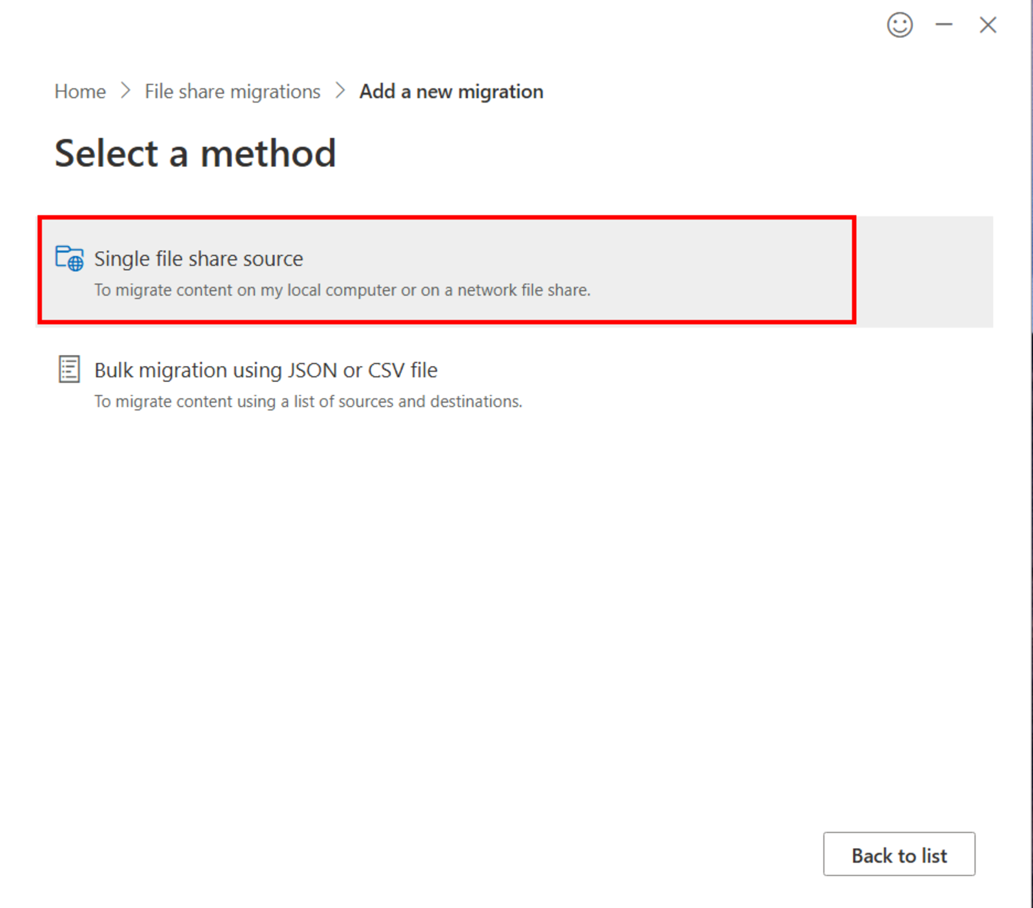Image resolution: width=1033 pixels, height=908 pixels.
Task: Navigate to File share migrations breadcrumb
Action: click(232, 91)
